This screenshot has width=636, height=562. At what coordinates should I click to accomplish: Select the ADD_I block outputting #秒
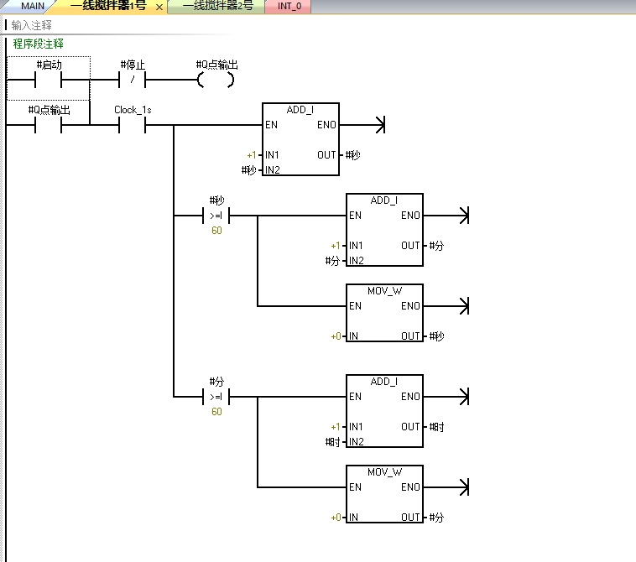[300, 139]
